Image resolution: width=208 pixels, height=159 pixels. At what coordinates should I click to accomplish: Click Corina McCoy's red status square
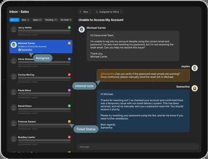point(69,74)
